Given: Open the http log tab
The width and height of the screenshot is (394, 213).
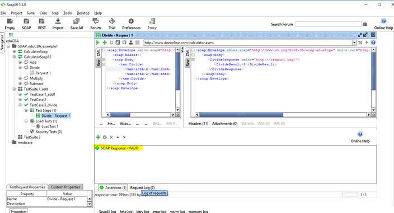Looking at the screenshot, I should pyautogui.click(x=126, y=211).
